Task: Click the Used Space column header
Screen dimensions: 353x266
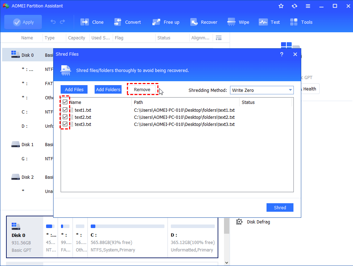Action: click(x=100, y=38)
